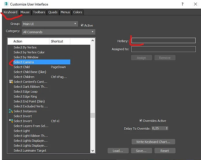Select the Select Invert action without shortcut
The height and width of the screenshot is (160, 201).
point(23,116)
